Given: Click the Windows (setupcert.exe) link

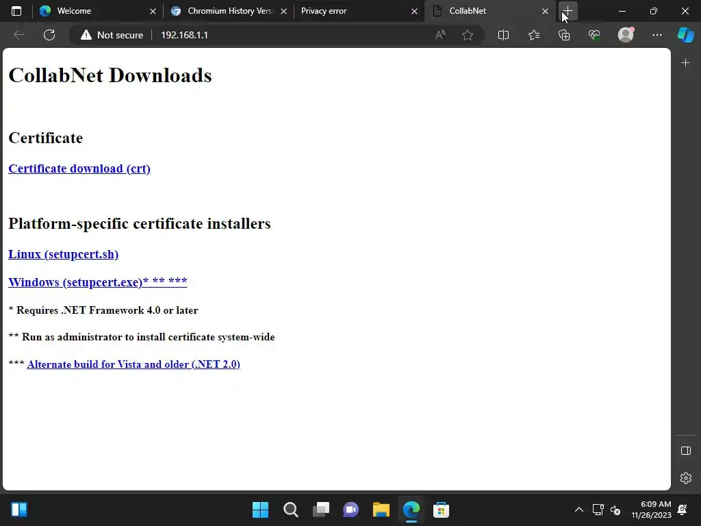Looking at the screenshot, I should tap(97, 281).
